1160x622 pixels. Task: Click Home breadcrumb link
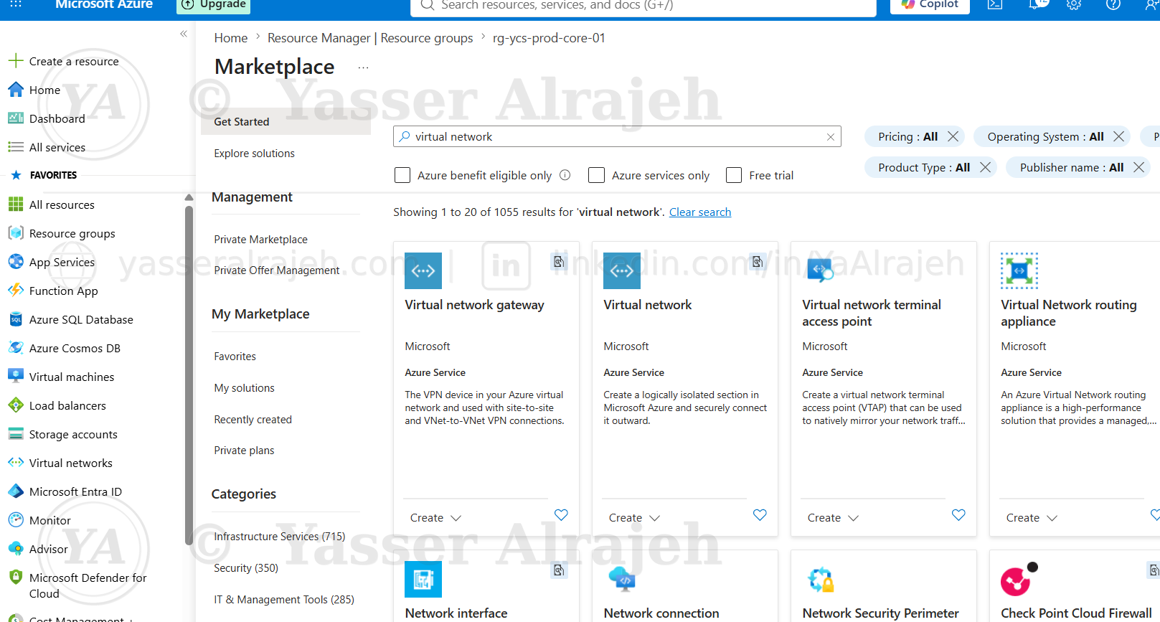230,38
